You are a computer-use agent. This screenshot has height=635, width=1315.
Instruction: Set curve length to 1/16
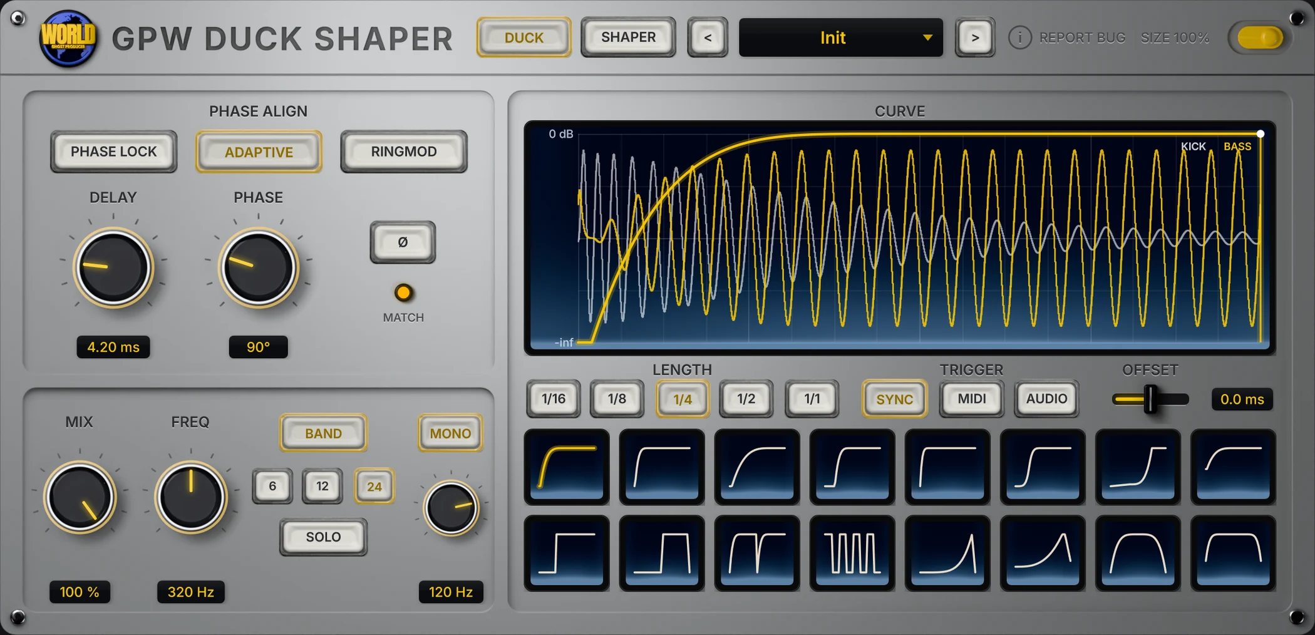[554, 399]
